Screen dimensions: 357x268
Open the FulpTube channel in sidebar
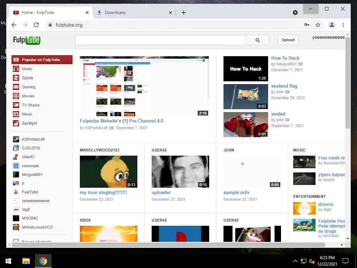(30, 192)
